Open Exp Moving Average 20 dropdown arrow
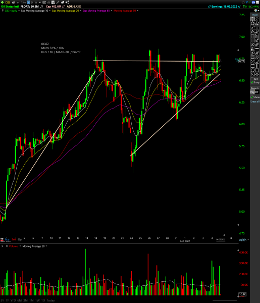 tap(81, 11)
